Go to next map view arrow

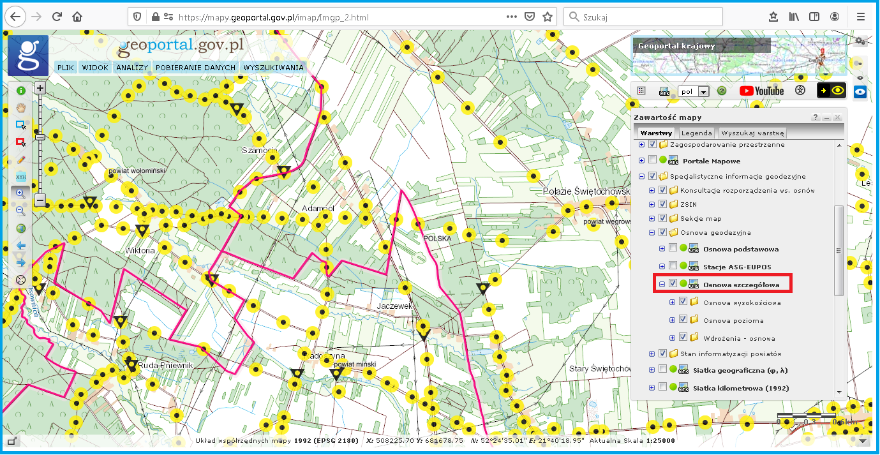[20, 262]
